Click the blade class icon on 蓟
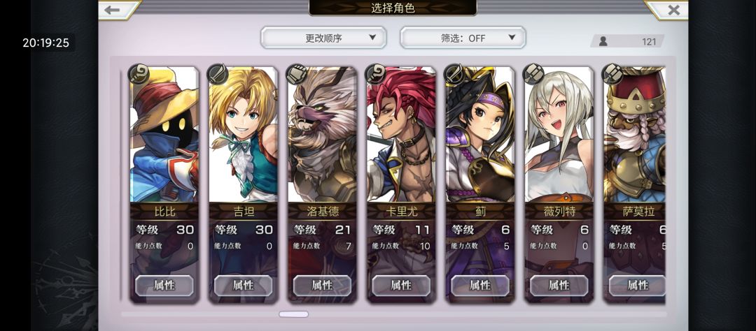Image resolution: width=756 pixels, height=331 pixels. point(455,74)
